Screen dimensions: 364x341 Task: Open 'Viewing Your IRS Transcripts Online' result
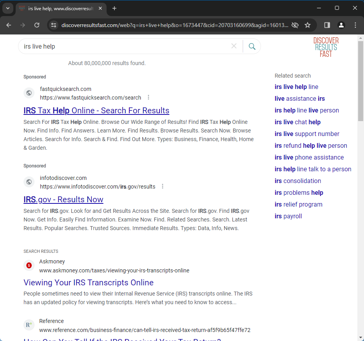coord(89,283)
